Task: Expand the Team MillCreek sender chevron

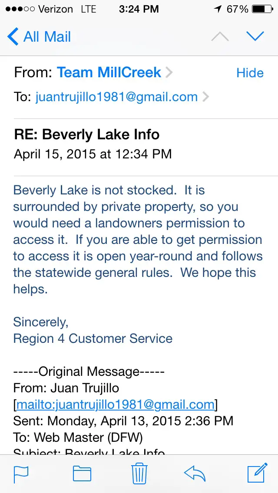Action: point(169,72)
